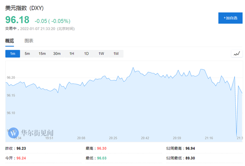The height and width of the screenshot is (166, 245).
Task: Click the 96.10 y-axis label
Action: 11,113
